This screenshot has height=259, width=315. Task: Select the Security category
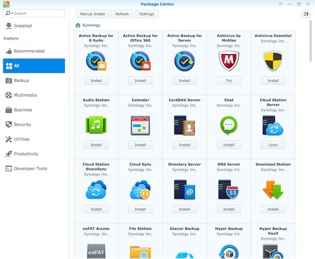coord(34,125)
